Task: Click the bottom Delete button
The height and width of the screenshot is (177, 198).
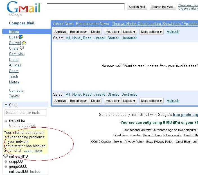Action: click(95, 101)
